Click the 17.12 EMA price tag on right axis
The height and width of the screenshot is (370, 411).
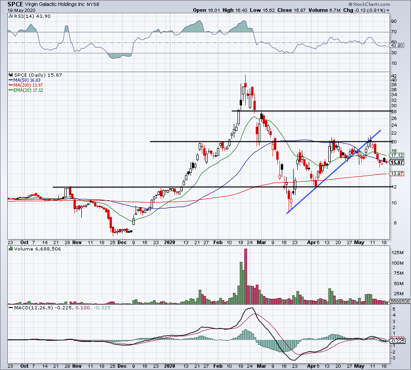(x=397, y=155)
